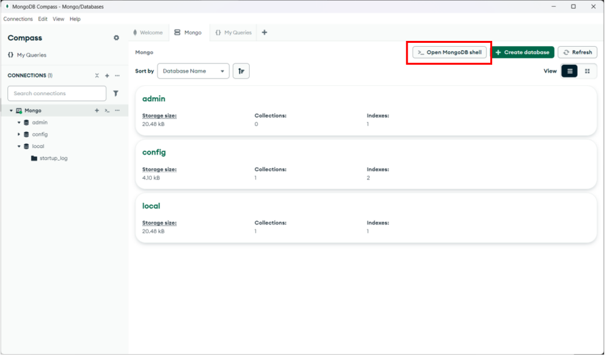Toggle sort direction icon
Viewport: 605px width, 356px height.
241,71
